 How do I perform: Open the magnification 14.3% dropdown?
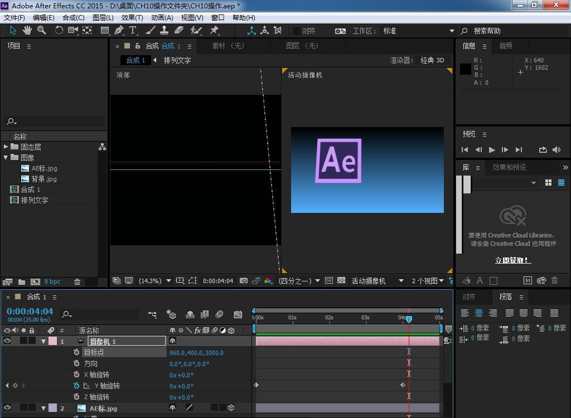point(155,281)
